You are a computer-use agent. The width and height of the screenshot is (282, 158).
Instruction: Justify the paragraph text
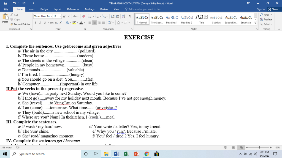[x=104, y=22]
